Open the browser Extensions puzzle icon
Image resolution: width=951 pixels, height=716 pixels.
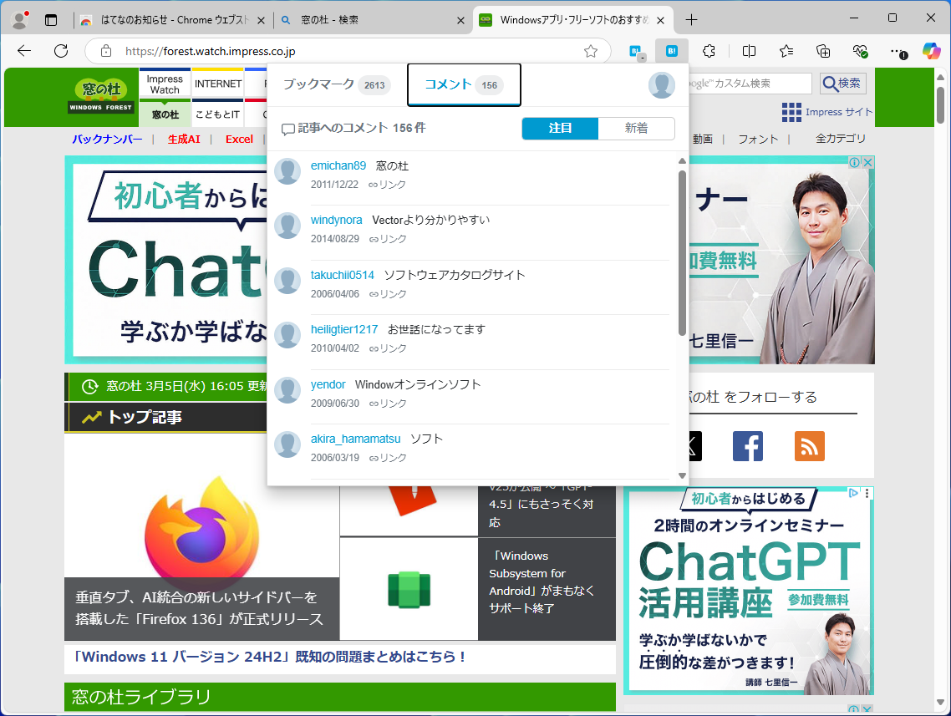click(x=709, y=51)
